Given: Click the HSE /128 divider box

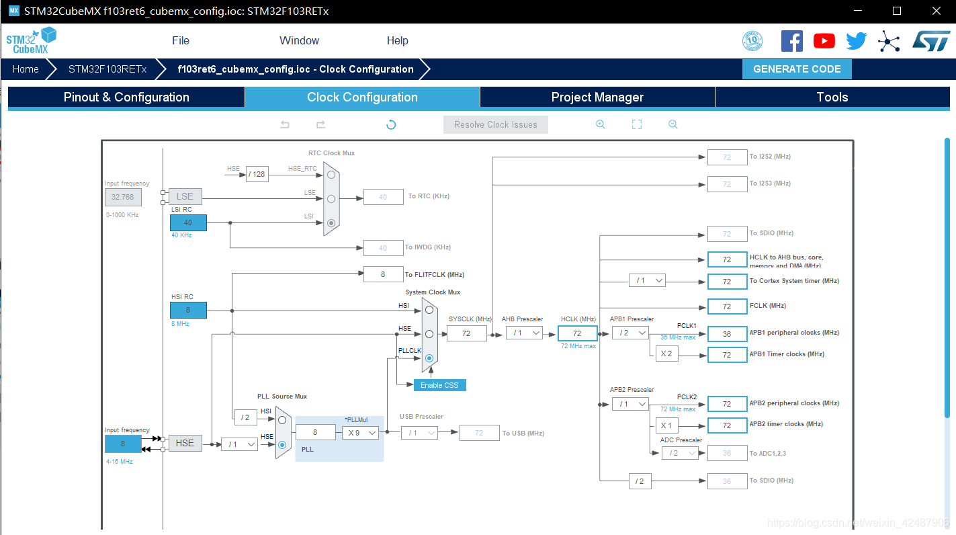Looking at the screenshot, I should coord(257,174).
